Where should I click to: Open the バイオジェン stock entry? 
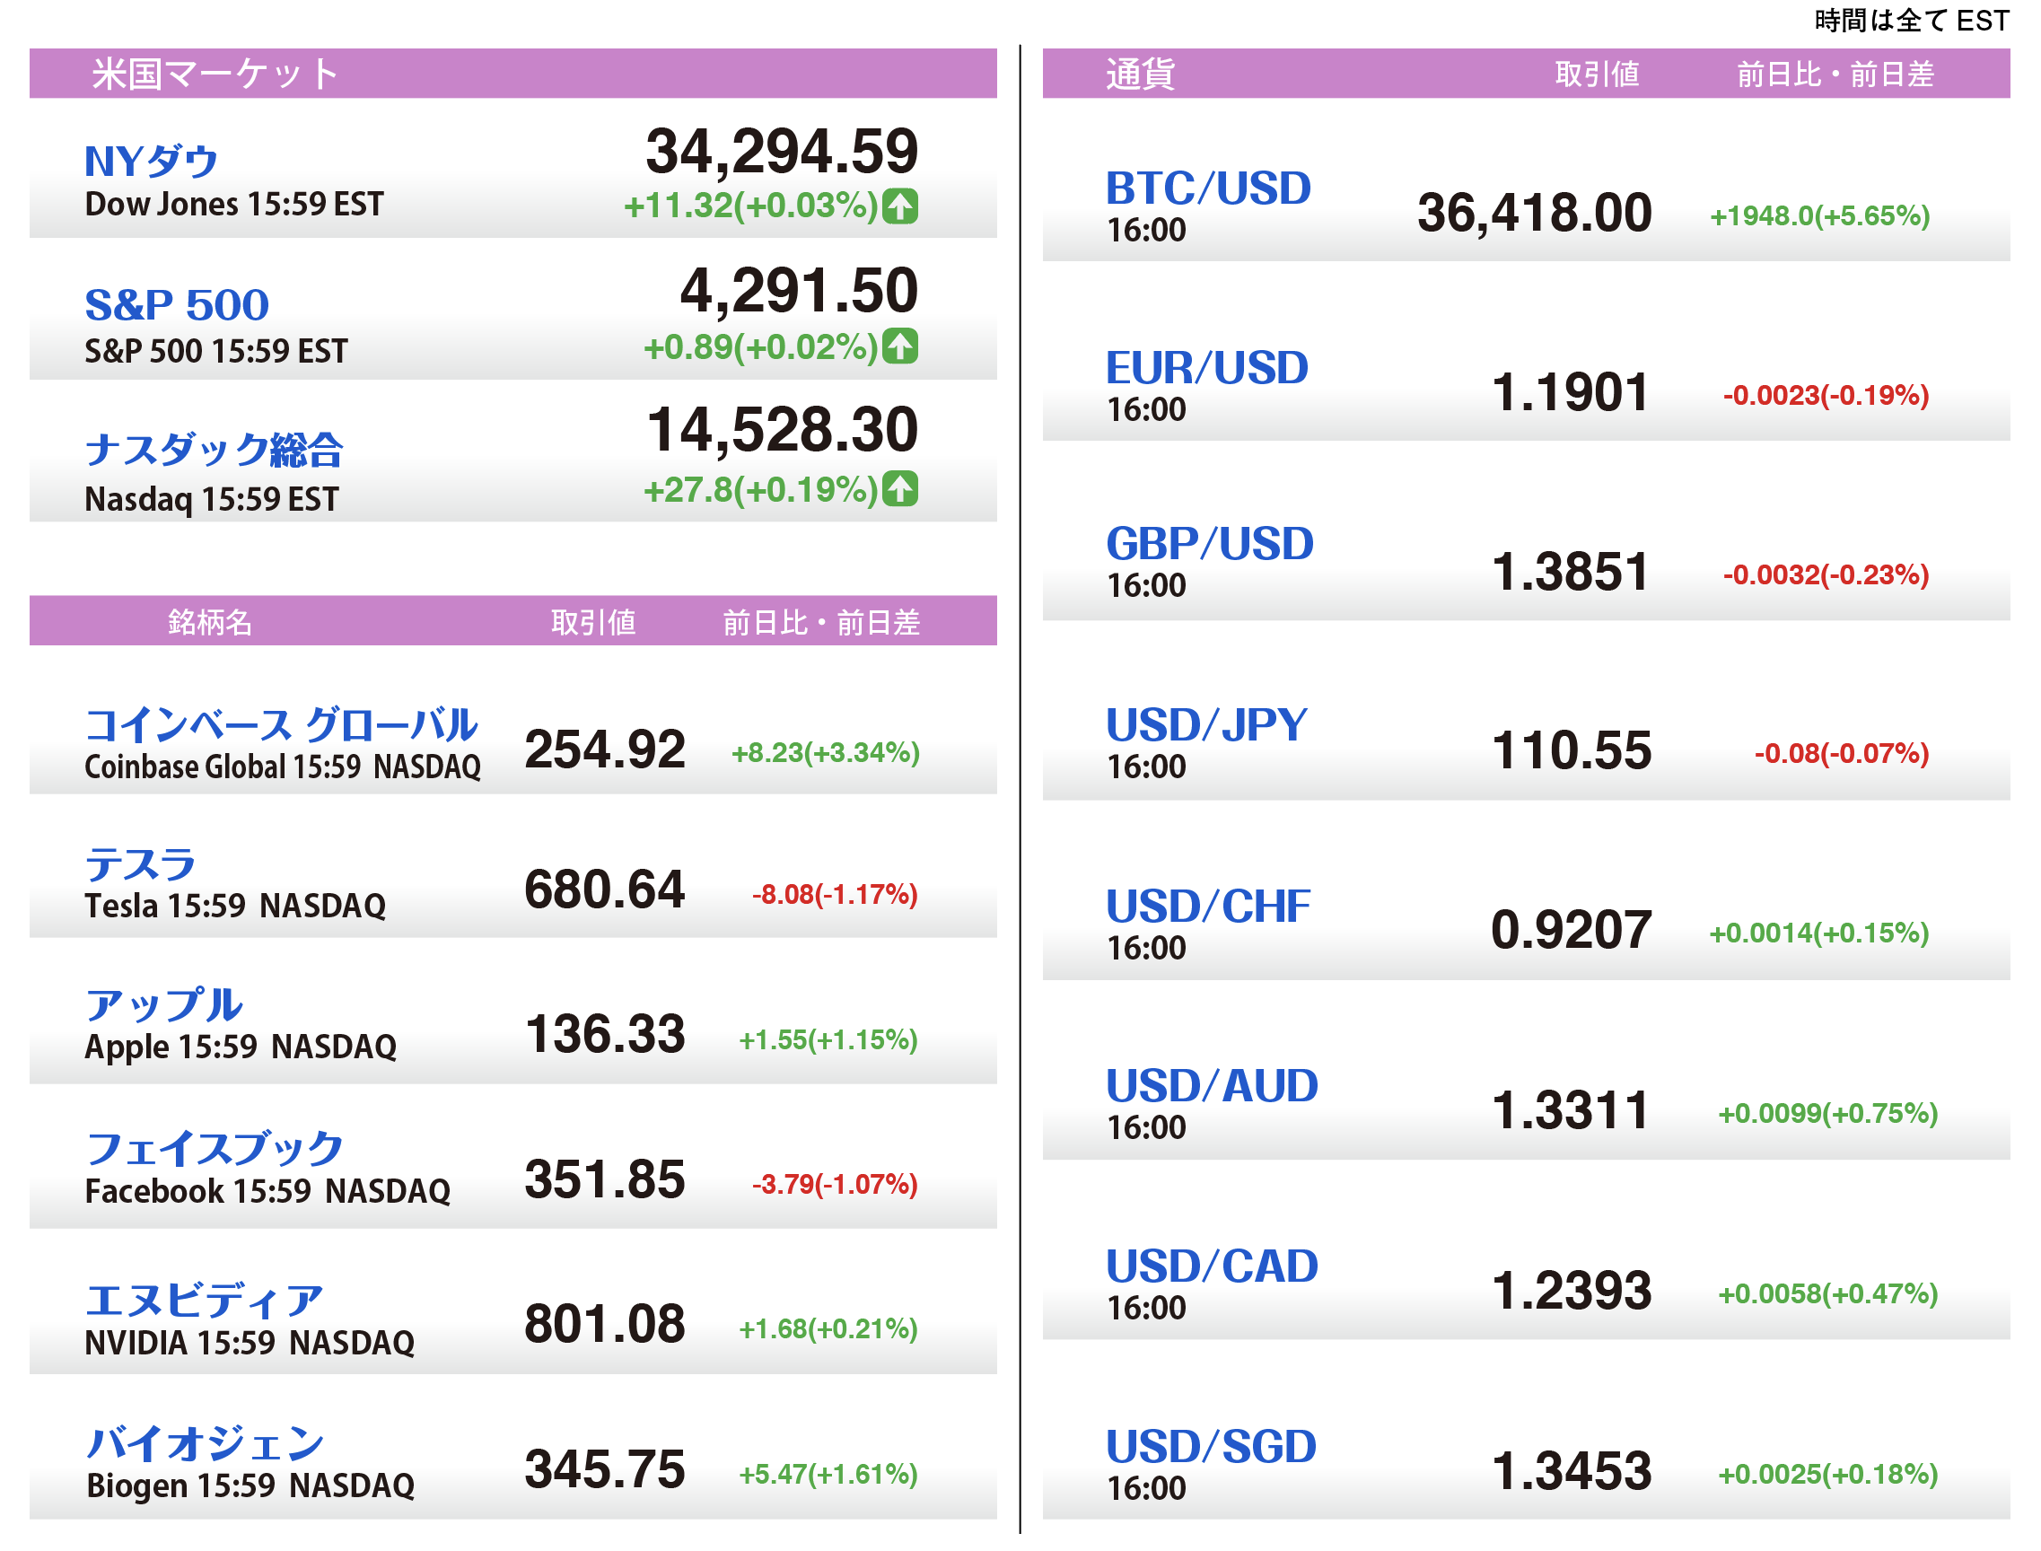205,1444
